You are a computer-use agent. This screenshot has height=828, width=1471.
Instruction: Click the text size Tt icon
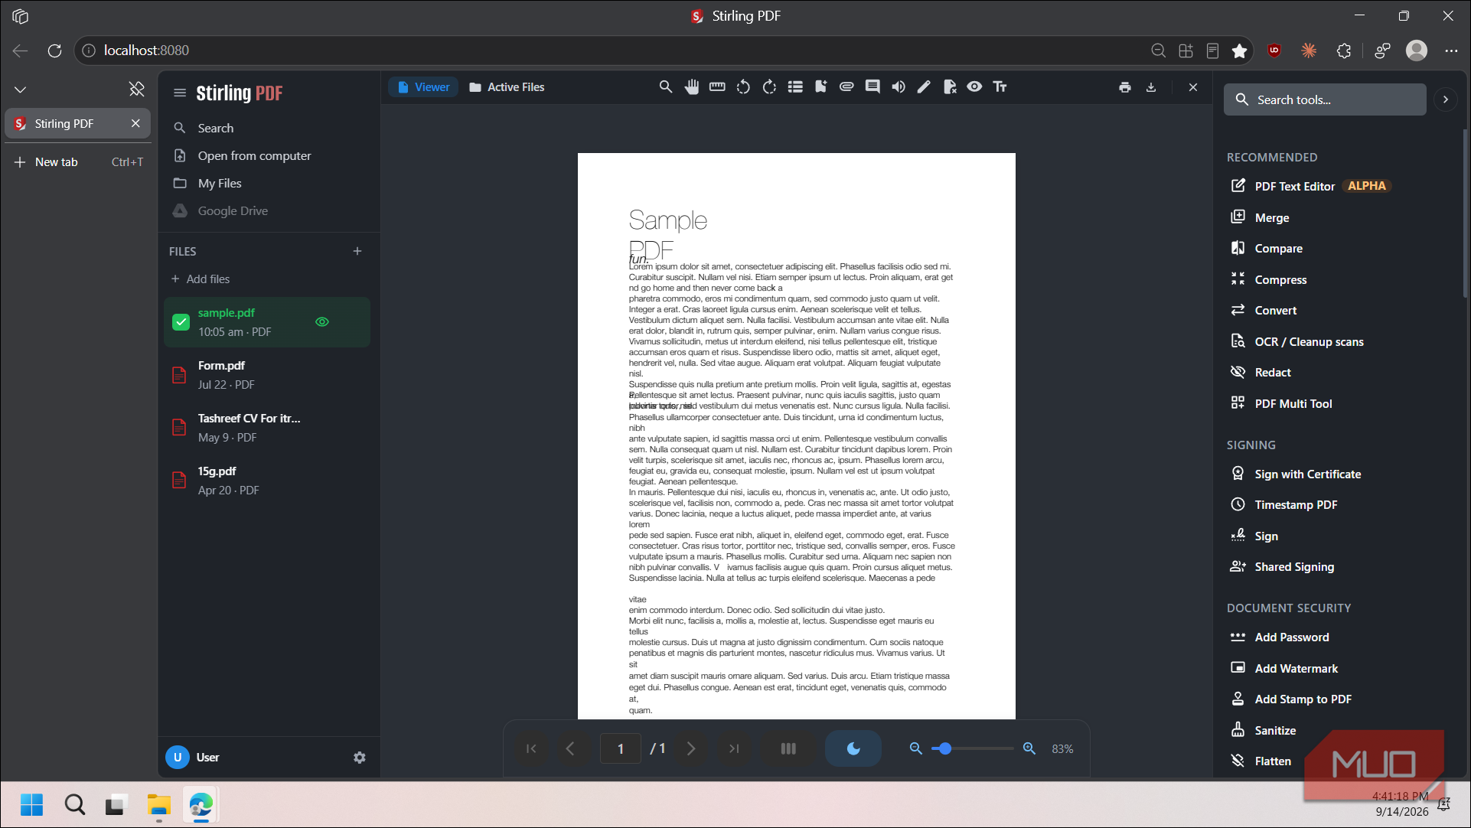[x=1000, y=87]
